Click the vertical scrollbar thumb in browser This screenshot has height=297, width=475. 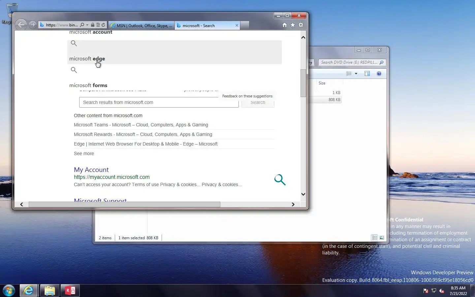303,83
